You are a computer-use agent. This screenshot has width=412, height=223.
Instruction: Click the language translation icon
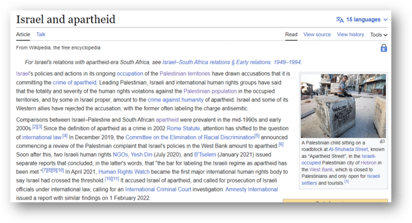(340, 20)
